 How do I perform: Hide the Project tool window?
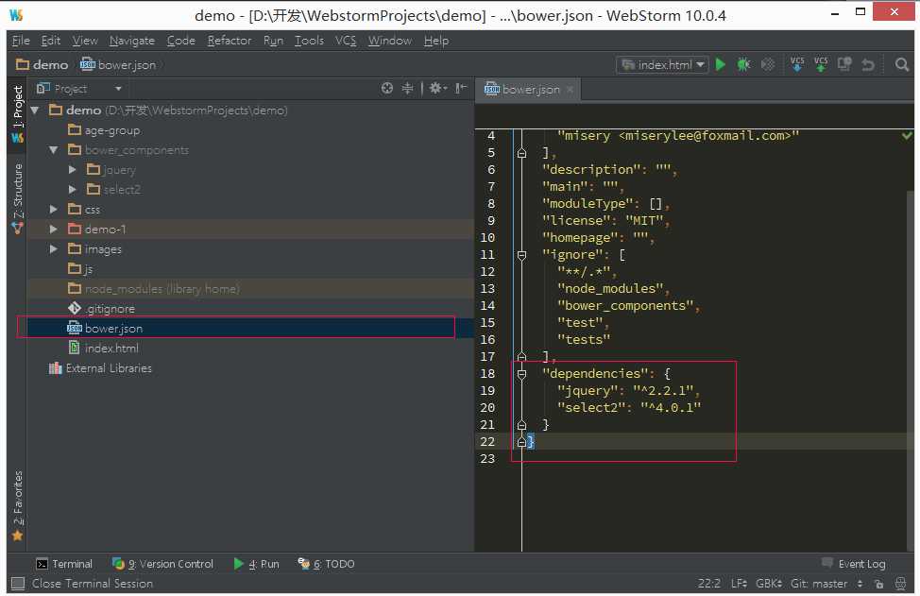[x=461, y=89]
